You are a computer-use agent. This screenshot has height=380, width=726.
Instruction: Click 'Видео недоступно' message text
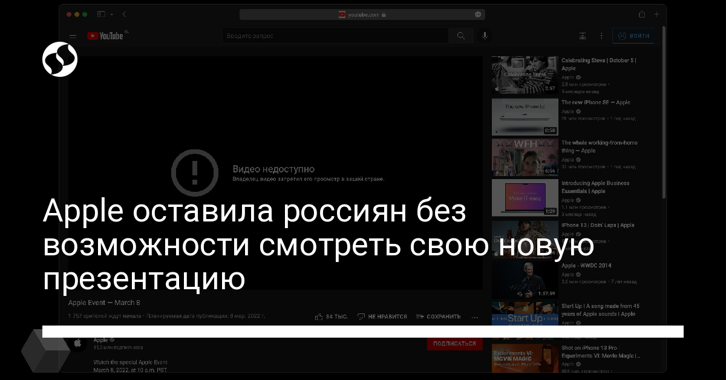coord(273,169)
